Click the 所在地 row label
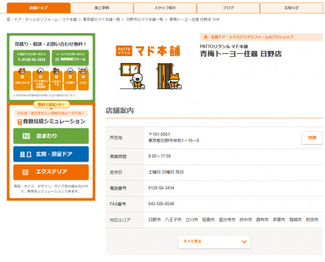The image size is (325, 262). 116,138
